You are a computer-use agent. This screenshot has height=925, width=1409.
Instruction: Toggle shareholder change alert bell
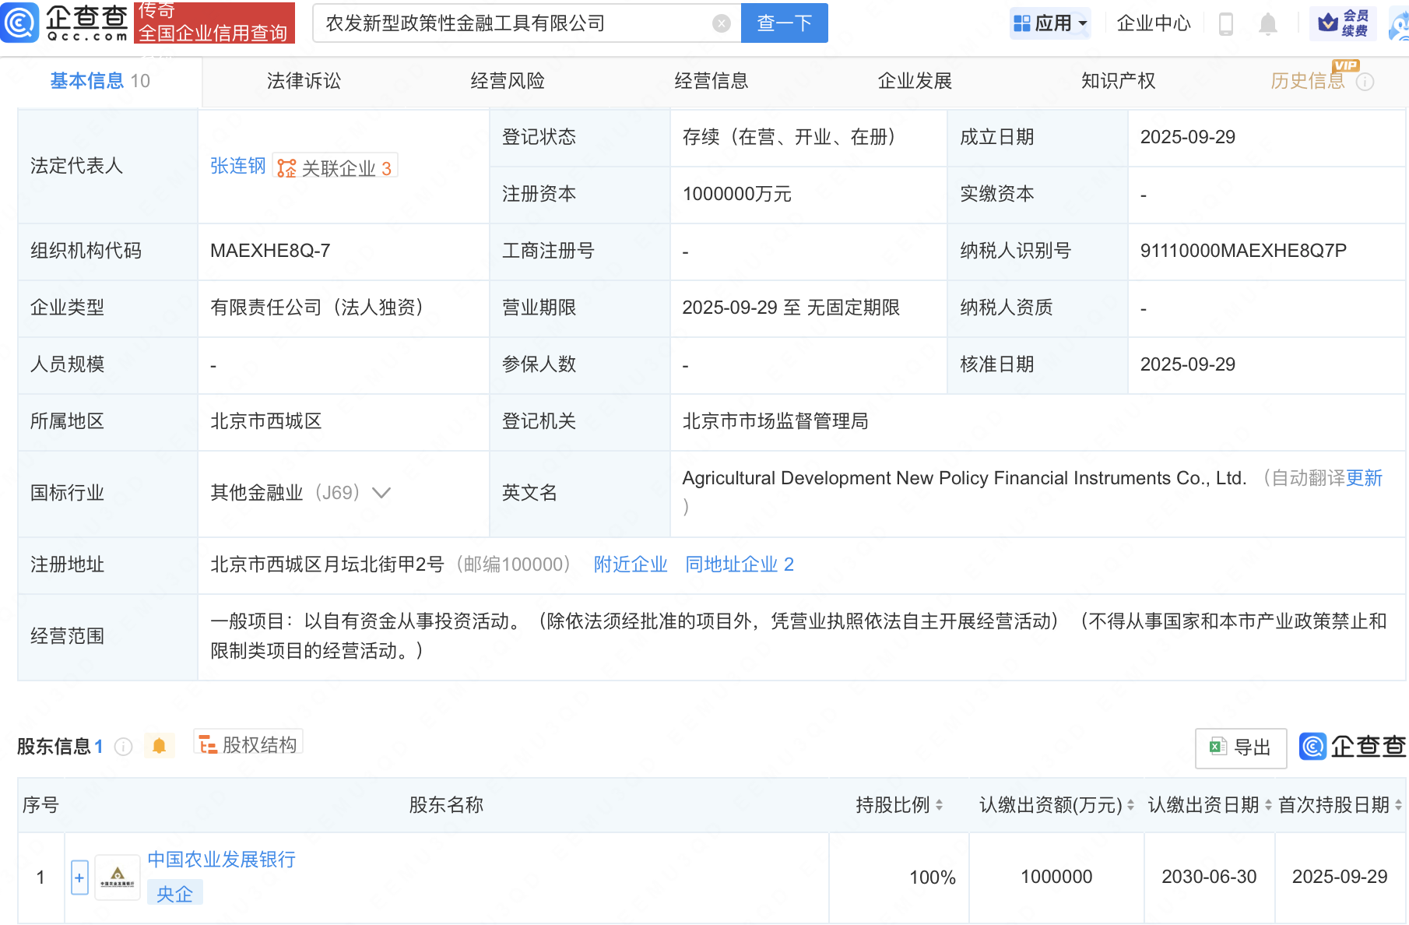pyautogui.click(x=159, y=746)
